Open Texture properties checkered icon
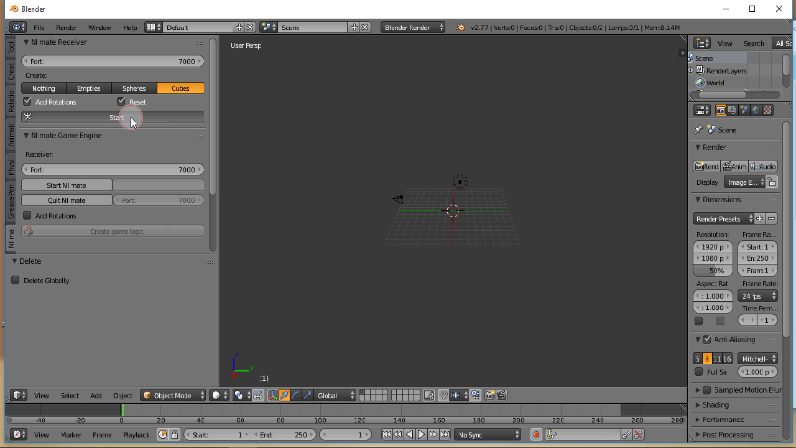This screenshot has height=448, width=796. (767, 110)
